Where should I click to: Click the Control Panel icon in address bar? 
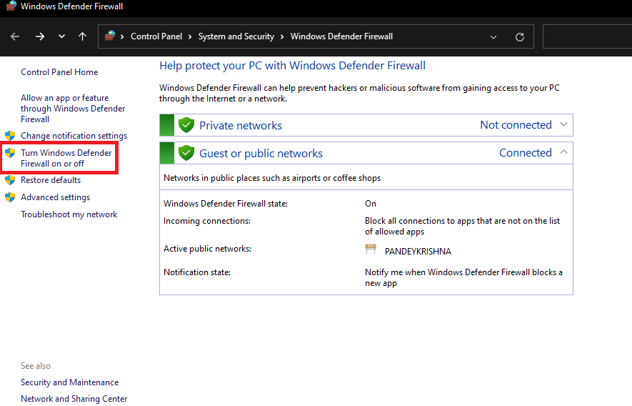pos(110,36)
